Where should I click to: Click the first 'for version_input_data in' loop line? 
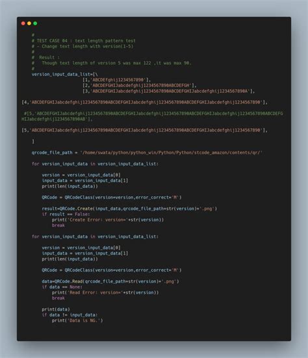coord(95,164)
